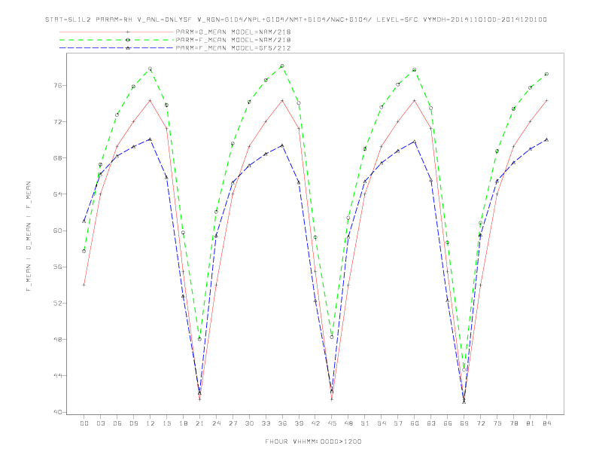Click the blue dashed line sample in legend
The image size is (596, 461).
tap(117, 48)
